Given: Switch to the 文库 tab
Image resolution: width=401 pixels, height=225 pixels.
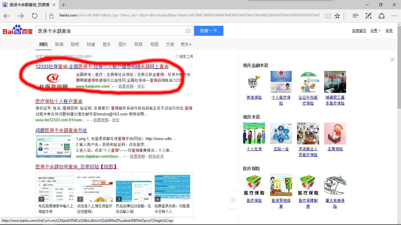Looking at the screenshot, I should pyautogui.click(x=170, y=44).
